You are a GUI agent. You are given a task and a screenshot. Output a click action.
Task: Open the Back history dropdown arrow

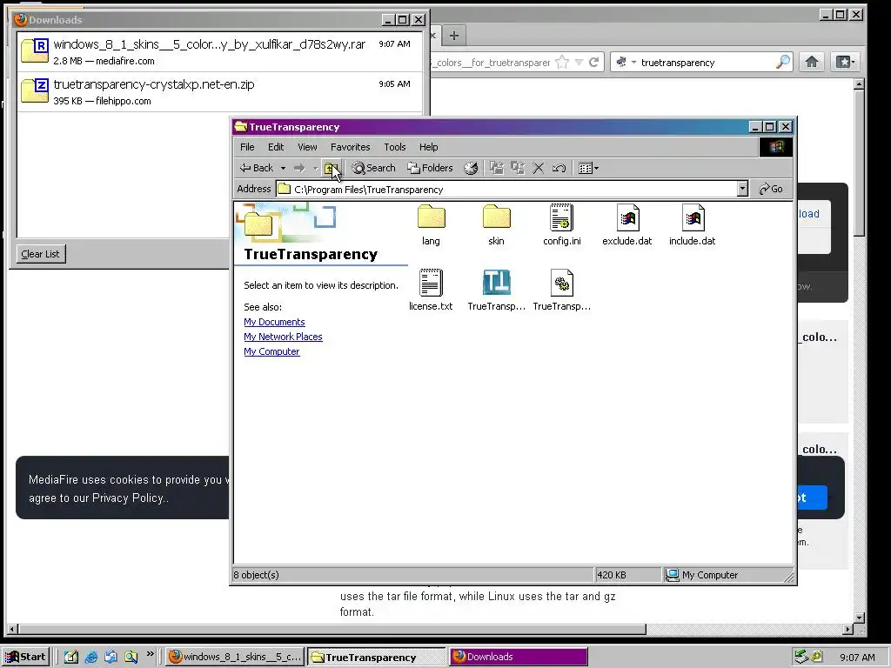click(x=283, y=168)
